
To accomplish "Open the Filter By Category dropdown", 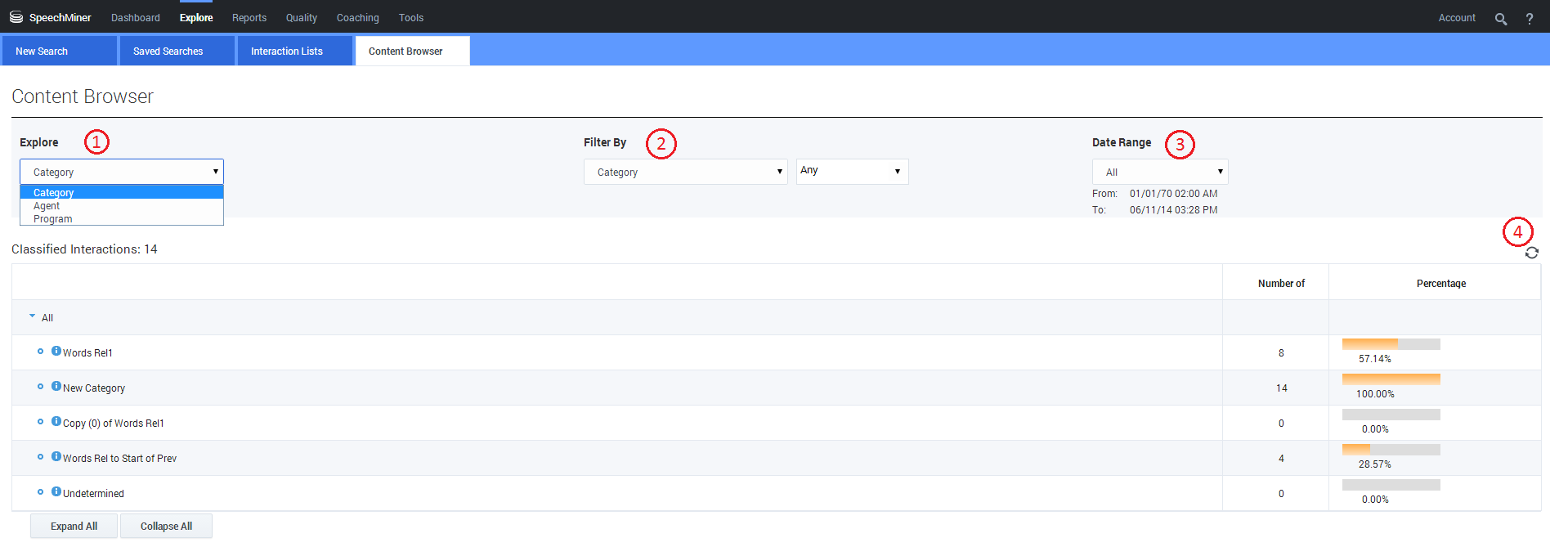I will click(685, 172).
